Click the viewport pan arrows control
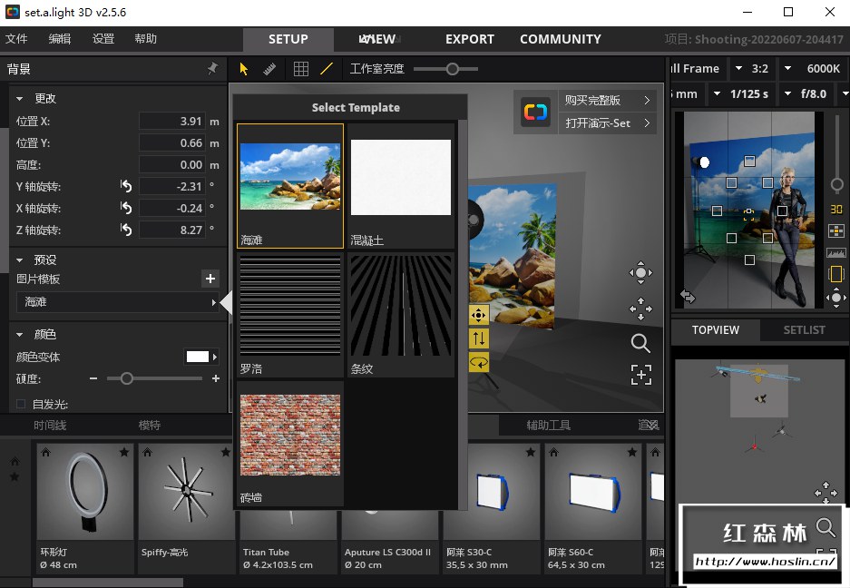Image resolution: width=850 pixels, height=588 pixels. 640,309
